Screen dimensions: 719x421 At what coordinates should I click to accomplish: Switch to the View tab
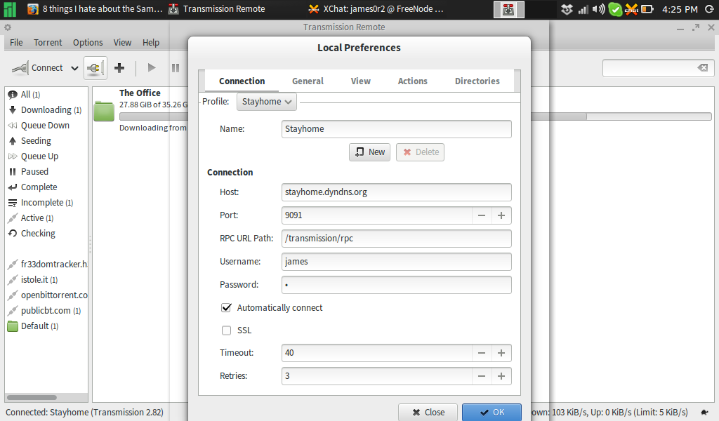coord(361,81)
